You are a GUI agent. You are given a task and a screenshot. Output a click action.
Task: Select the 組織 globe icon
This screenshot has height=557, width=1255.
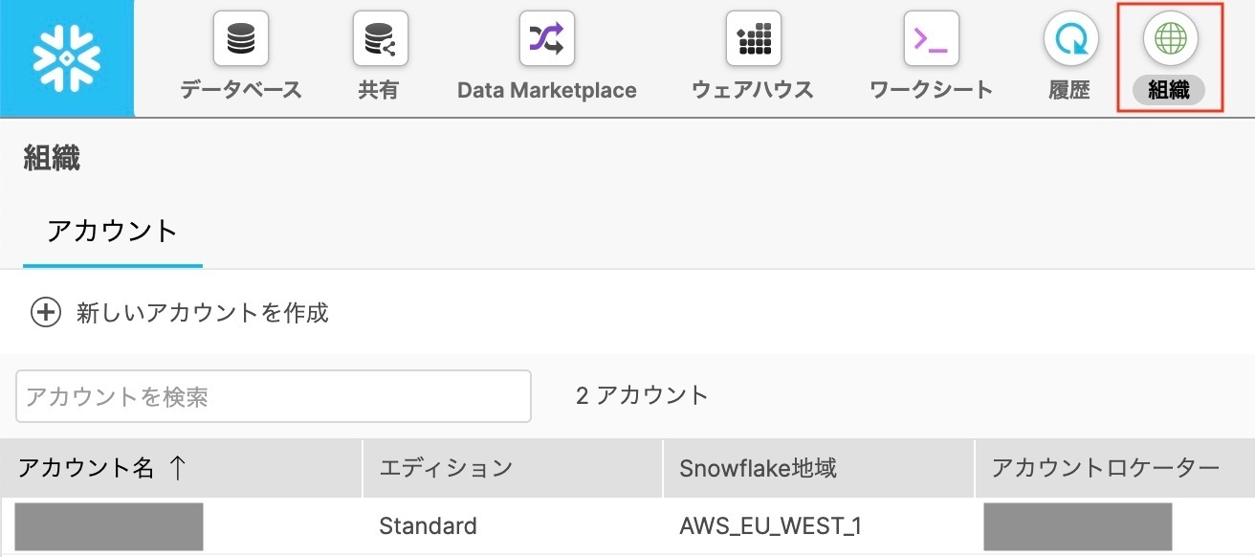pyautogui.click(x=1171, y=38)
